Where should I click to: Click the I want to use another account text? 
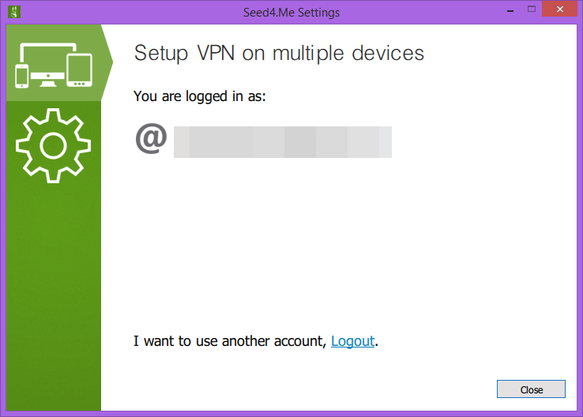click(230, 341)
